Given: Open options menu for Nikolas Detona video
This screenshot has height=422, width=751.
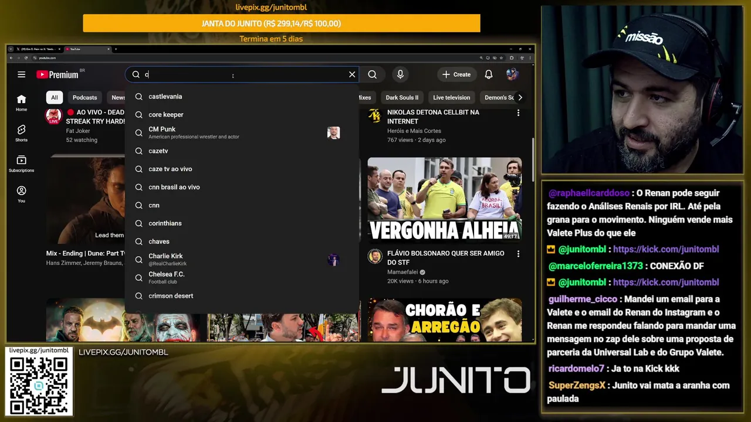Looking at the screenshot, I should pos(518,113).
